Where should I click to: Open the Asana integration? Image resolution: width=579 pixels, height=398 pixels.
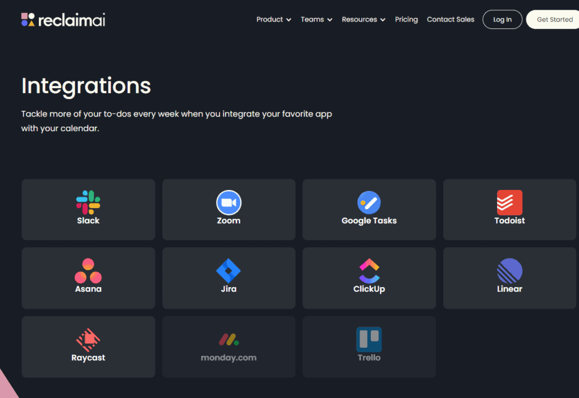pyautogui.click(x=88, y=278)
